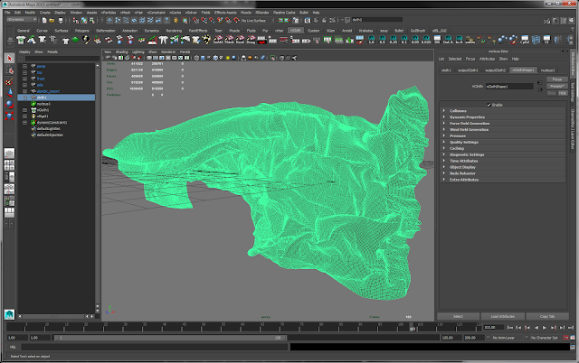Click the Presets button
The image size is (579, 363).
coord(557,87)
